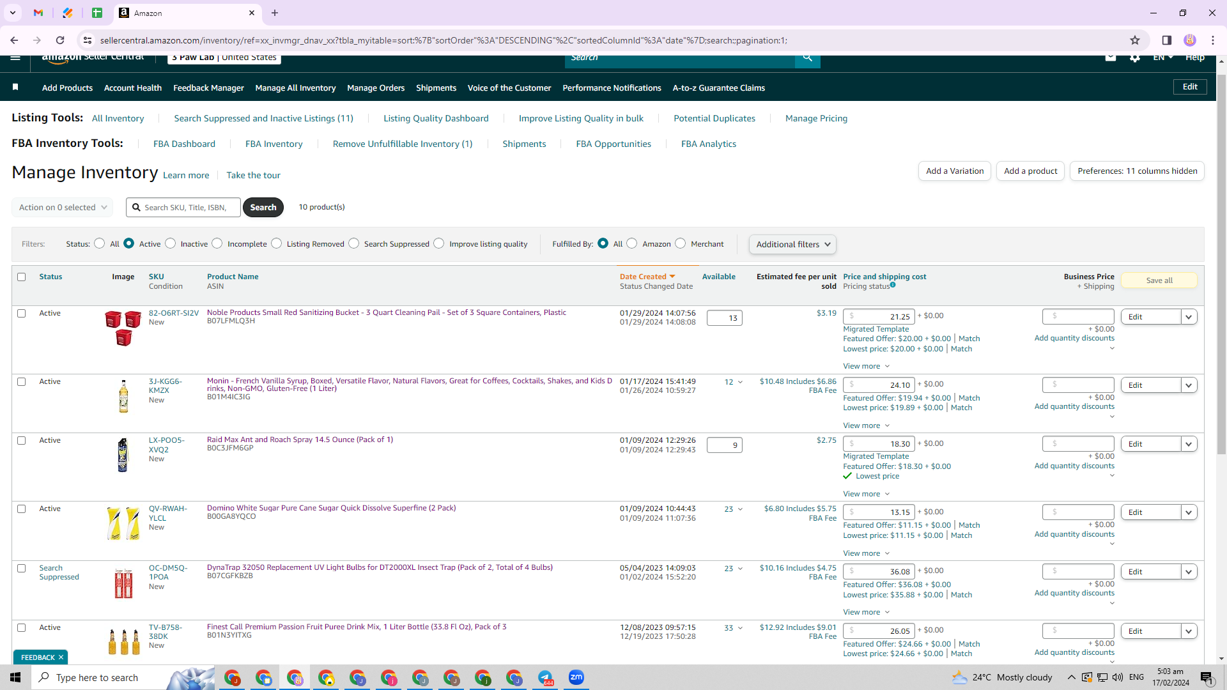Open Windows notification center icon

coord(1207,677)
